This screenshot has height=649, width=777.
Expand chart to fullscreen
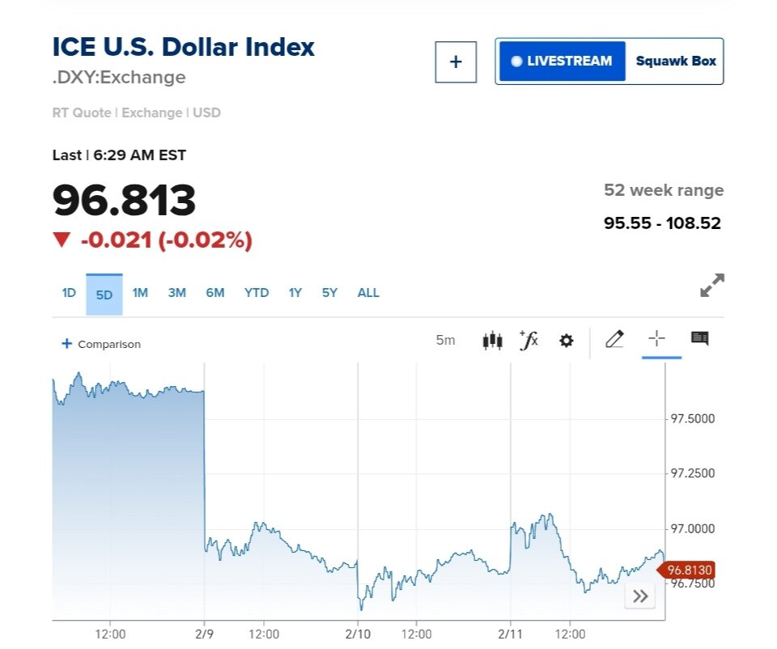pyautogui.click(x=712, y=286)
